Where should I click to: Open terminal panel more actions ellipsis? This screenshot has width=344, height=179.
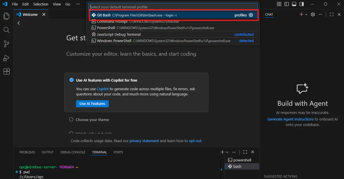click(234, 152)
